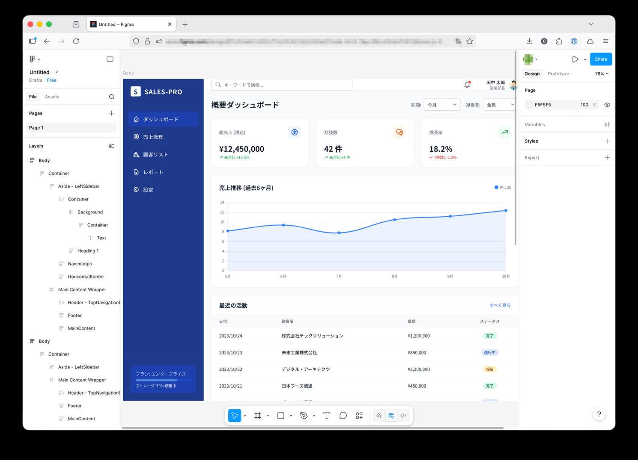Click the F5F5F5 page color swatch

530,105
